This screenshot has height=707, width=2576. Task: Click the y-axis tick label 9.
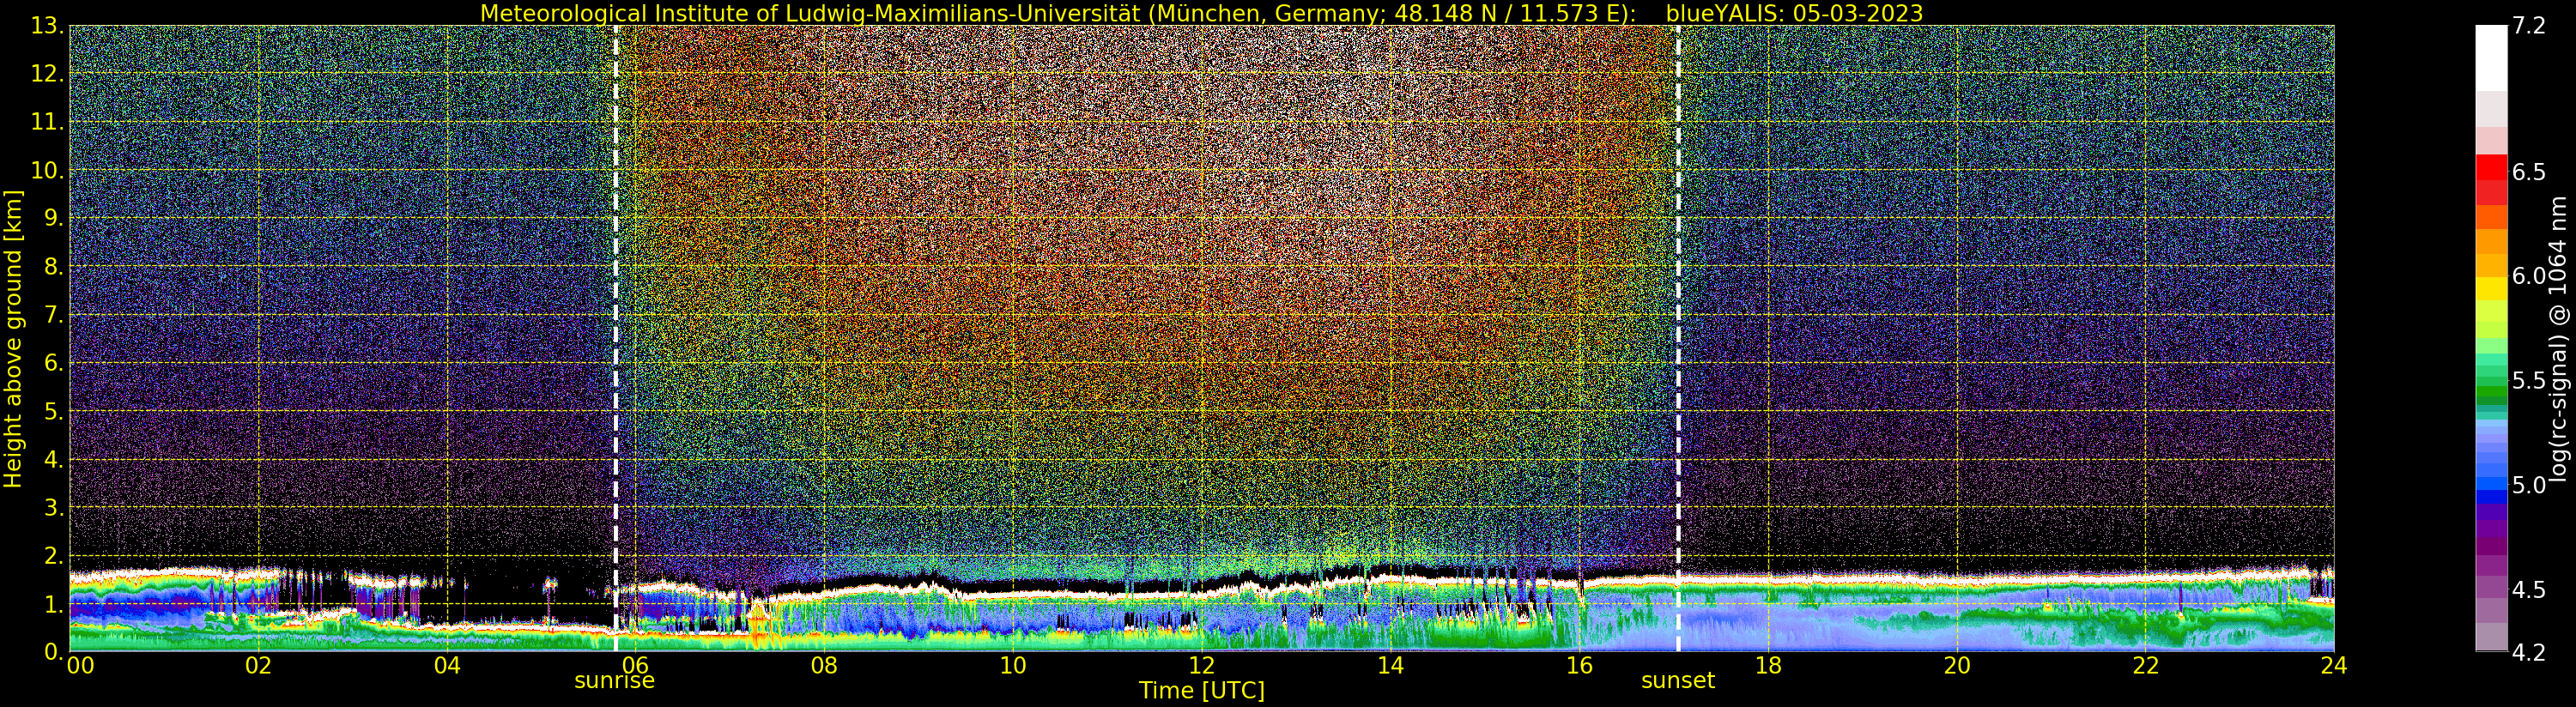54,219
